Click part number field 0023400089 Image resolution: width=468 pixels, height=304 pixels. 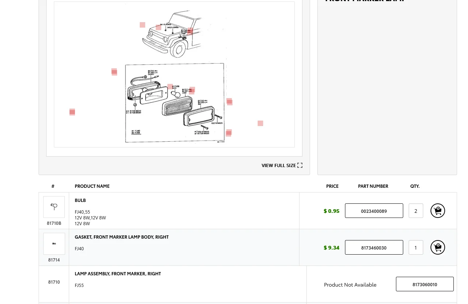pos(374,211)
